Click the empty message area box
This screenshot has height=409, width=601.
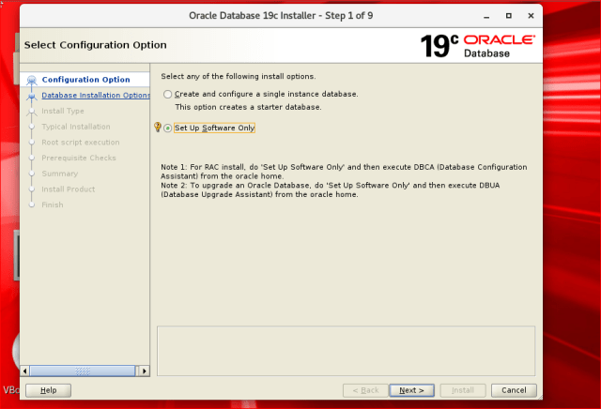[346, 351]
